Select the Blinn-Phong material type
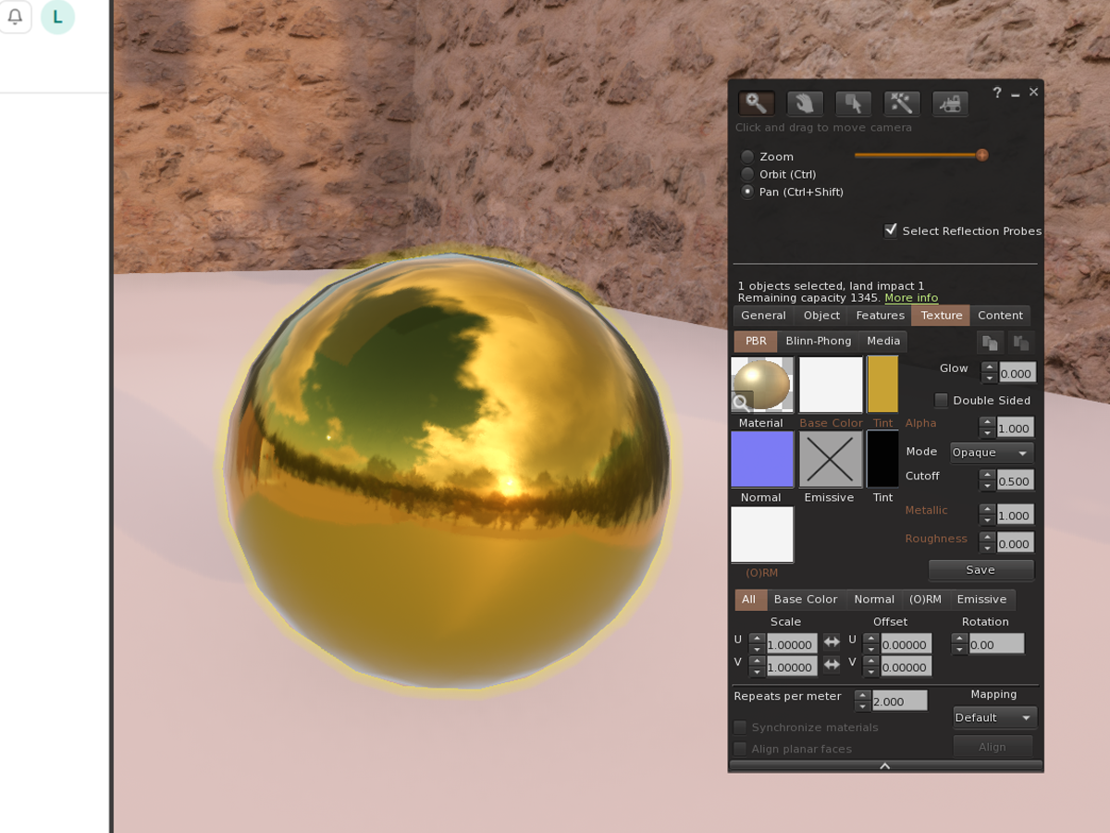 coord(818,342)
